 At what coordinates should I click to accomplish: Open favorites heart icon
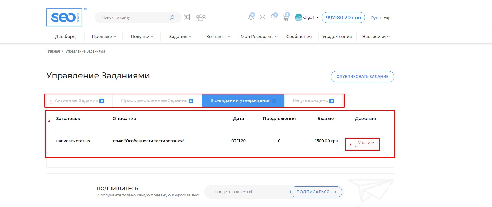[274, 17]
